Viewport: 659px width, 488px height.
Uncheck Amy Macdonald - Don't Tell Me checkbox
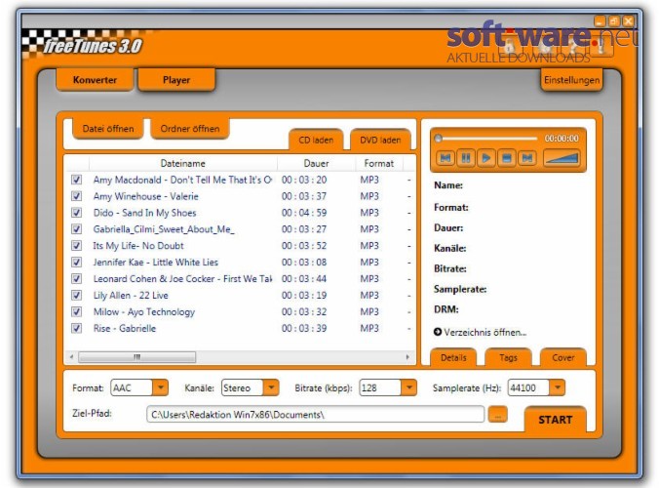pos(76,180)
